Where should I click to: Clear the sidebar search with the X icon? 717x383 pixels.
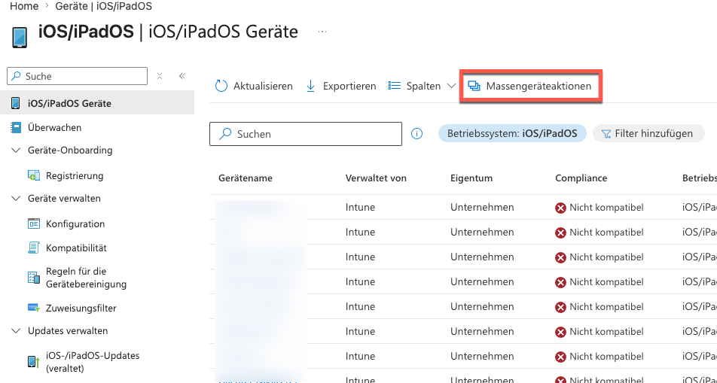coord(160,76)
